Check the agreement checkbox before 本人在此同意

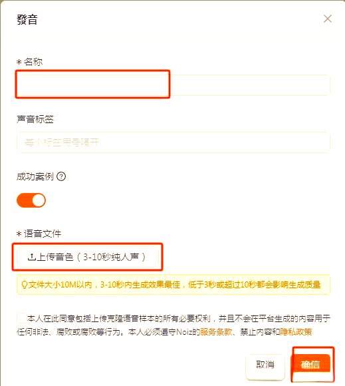click(22, 318)
